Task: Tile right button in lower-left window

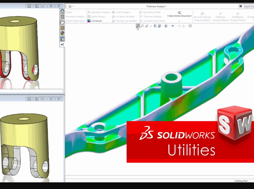Action: tap(37, 99)
